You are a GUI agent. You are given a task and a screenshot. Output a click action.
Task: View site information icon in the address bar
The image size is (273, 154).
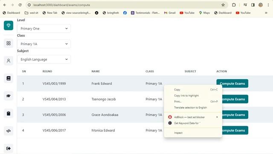(x=29, y=5)
